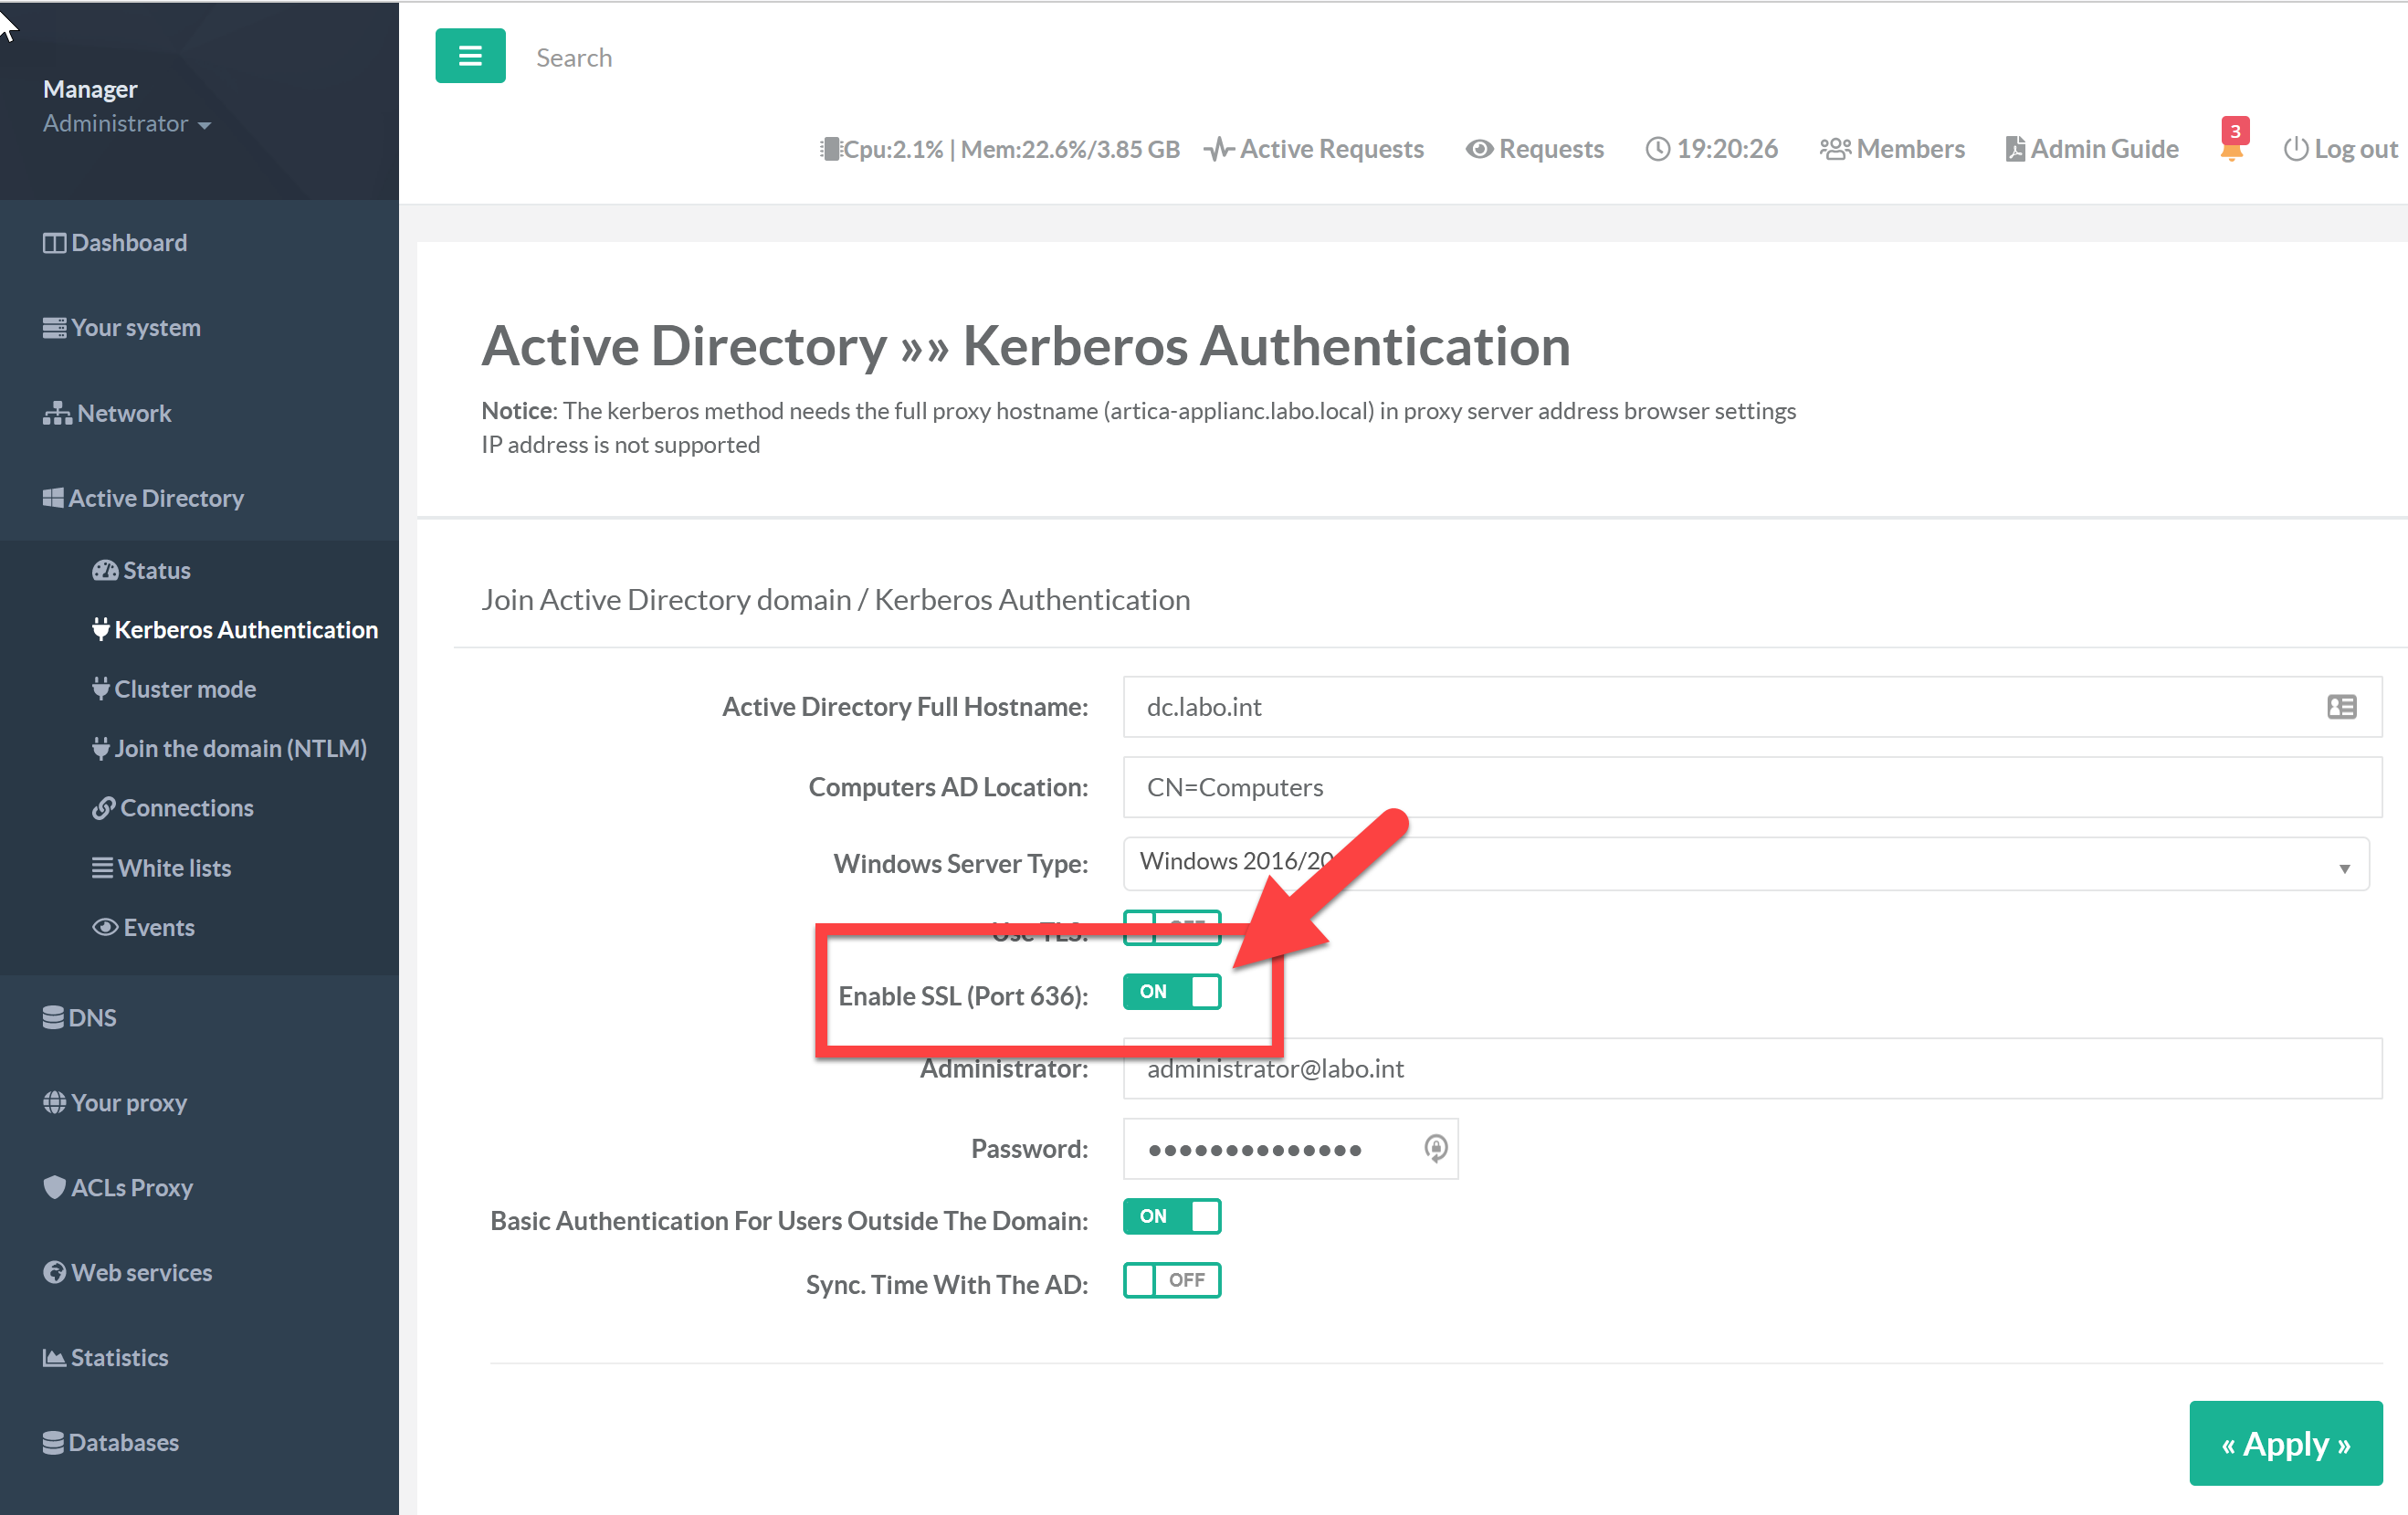The height and width of the screenshot is (1515, 2408).
Task: Log out of the manager
Action: (x=2340, y=149)
